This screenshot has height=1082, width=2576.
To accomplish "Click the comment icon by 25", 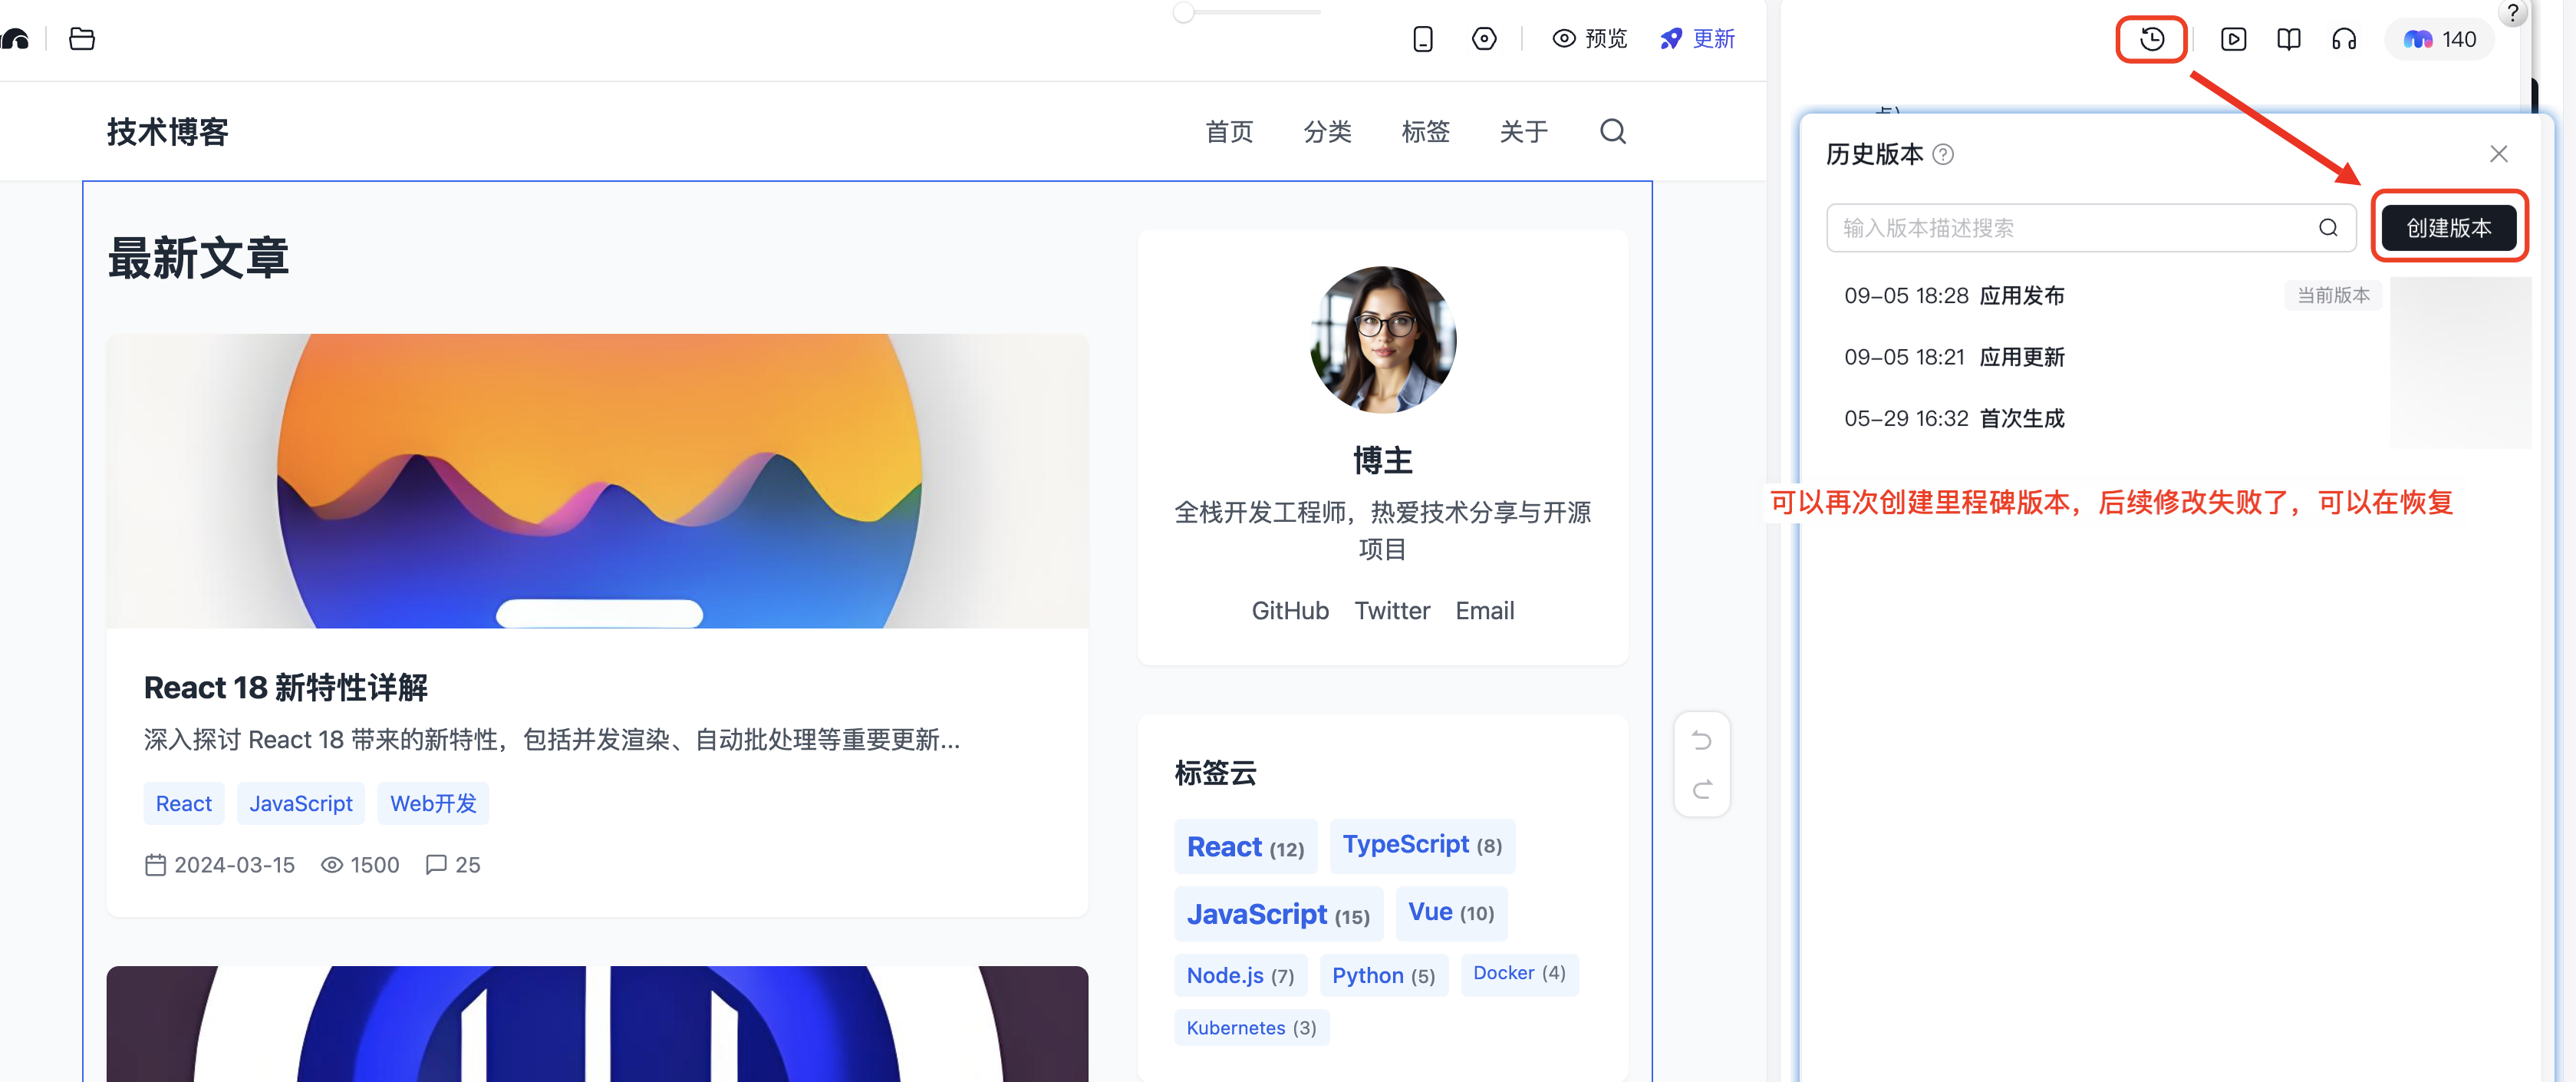I will (x=436, y=865).
